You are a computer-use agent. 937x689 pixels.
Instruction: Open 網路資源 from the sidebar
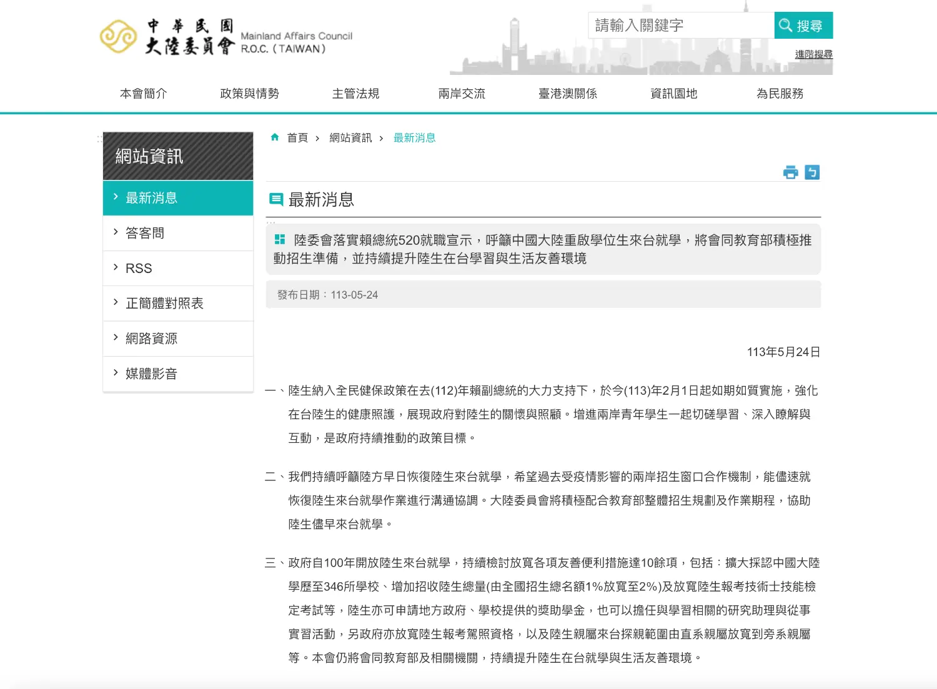coord(151,339)
